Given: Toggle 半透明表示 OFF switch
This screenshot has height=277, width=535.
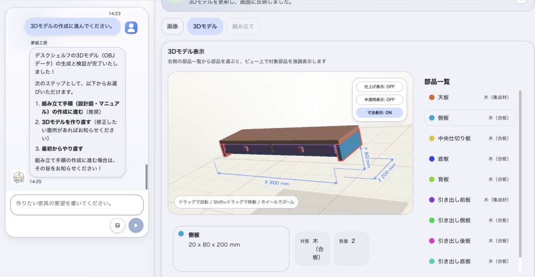Looking at the screenshot, I should point(379,100).
